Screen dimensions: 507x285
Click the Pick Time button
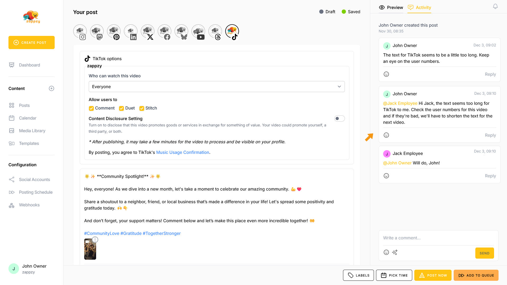(394, 275)
